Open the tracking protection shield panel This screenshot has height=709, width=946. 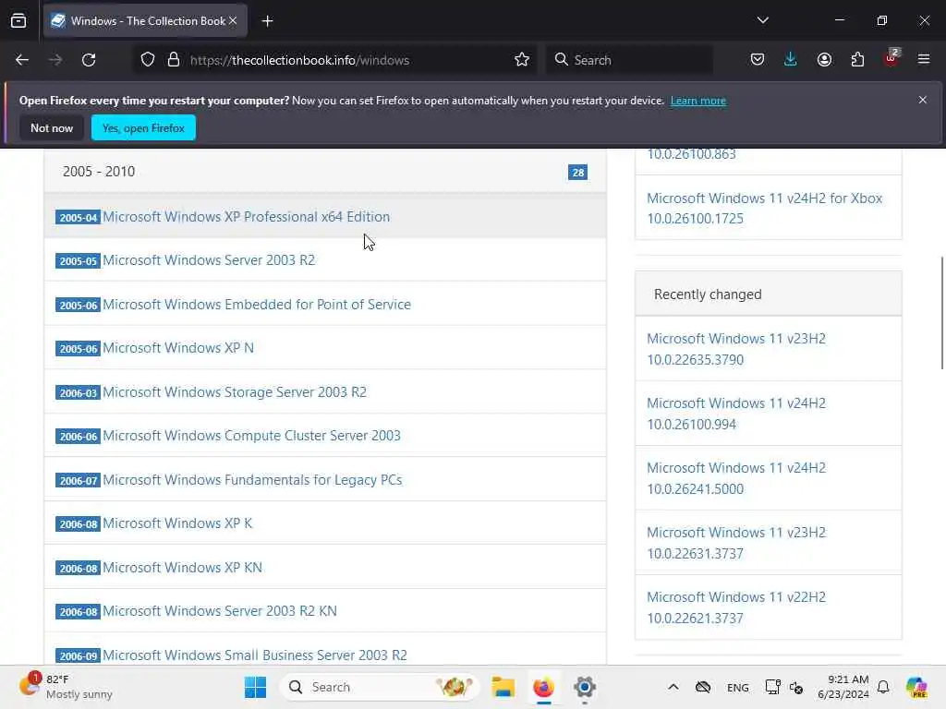148,60
